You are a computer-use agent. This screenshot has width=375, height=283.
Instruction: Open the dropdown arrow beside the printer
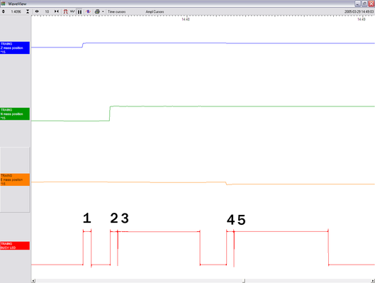click(x=103, y=11)
